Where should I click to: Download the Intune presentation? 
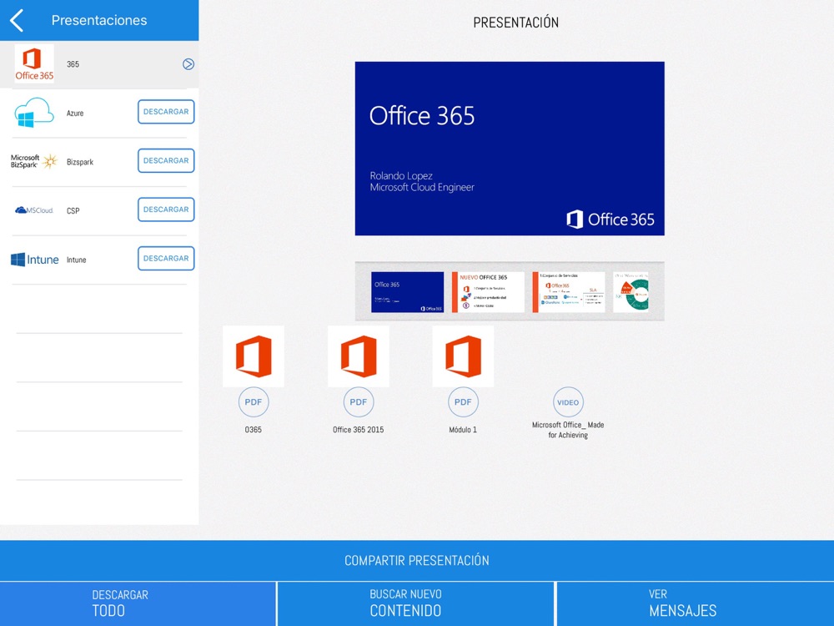click(166, 259)
